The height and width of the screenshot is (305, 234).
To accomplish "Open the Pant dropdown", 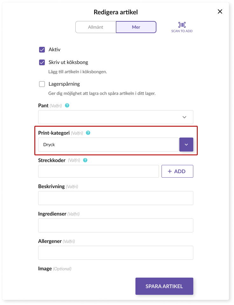I will coord(116,117).
